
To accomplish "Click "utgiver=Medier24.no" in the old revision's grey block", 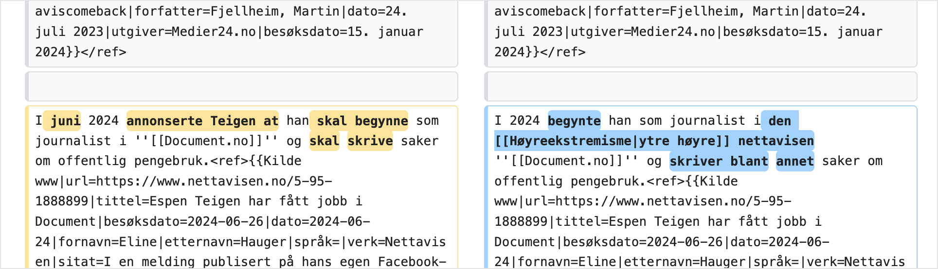I will point(184,32).
